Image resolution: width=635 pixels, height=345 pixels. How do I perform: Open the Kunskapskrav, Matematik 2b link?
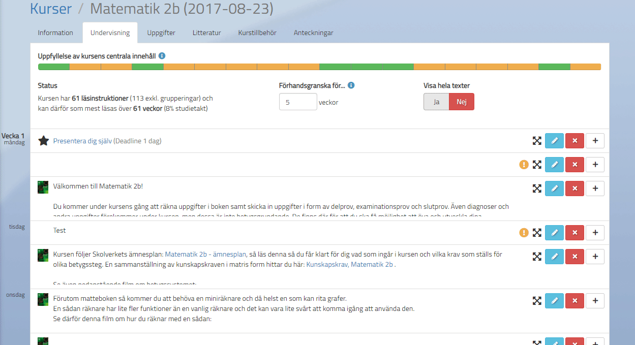pos(349,265)
